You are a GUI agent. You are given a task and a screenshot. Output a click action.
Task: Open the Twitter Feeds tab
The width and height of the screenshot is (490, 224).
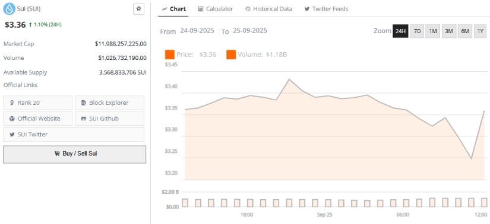pos(327,9)
